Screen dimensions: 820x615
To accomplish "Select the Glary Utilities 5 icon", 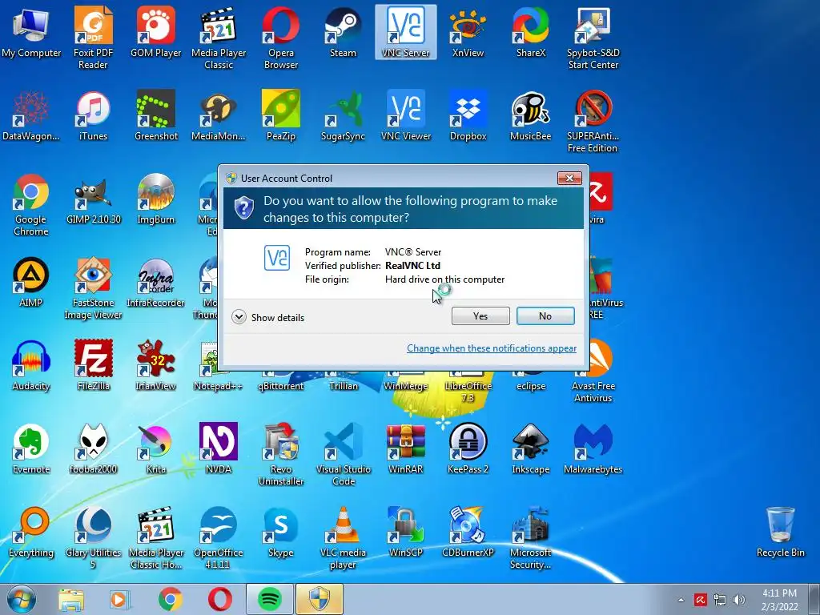I will point(93,538).
